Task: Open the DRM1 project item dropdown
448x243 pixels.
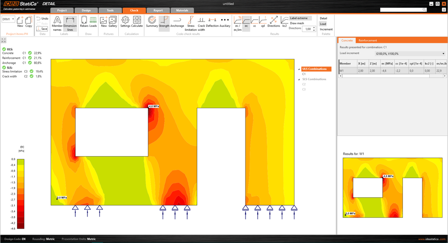Action: pyautogui.click(x=8, y=19)
